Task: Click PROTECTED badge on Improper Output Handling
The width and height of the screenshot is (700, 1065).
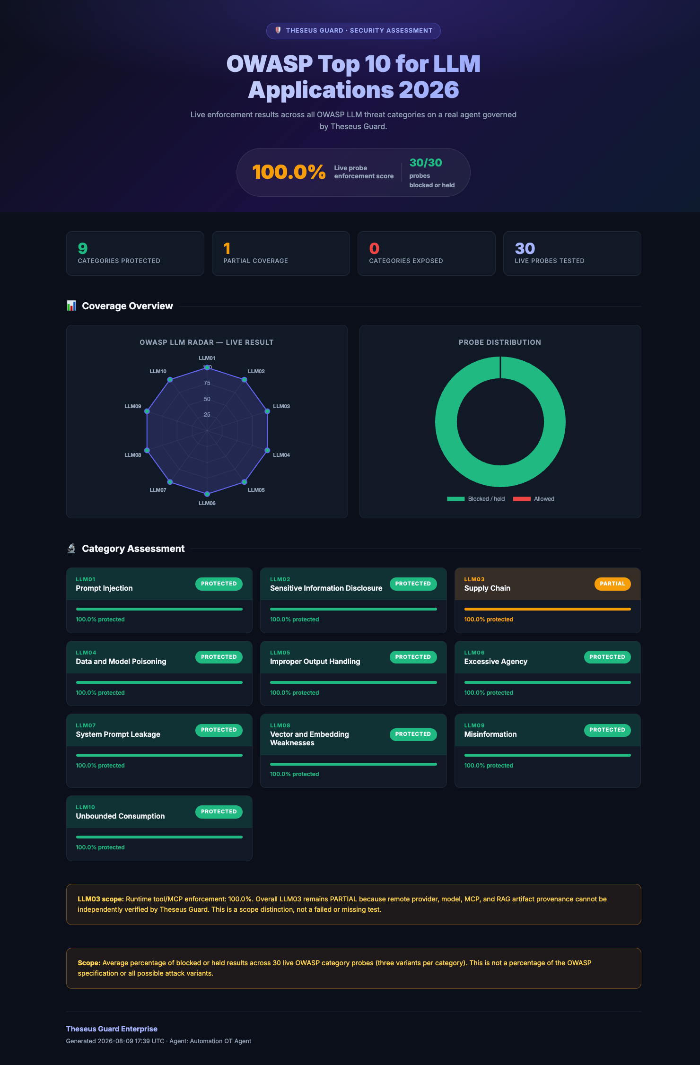Action: point(413,657)
